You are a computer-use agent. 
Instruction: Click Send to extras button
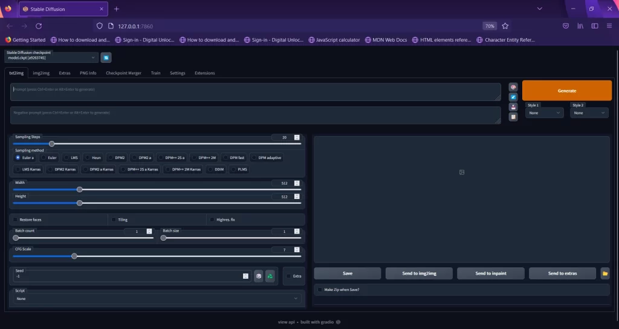click(x=563, y=273)
